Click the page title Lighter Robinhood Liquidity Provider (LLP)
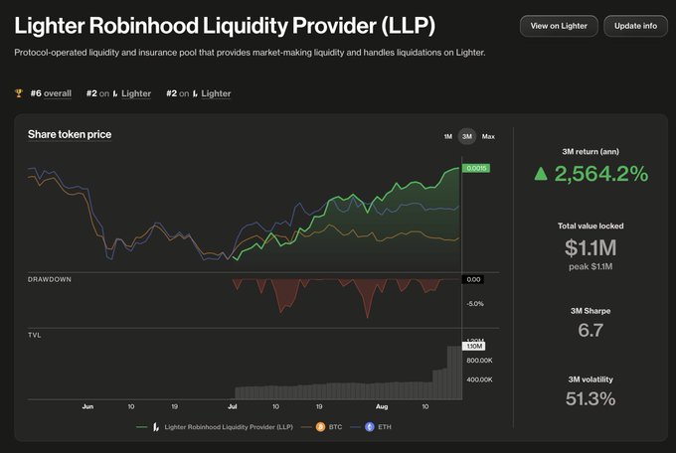 point(225,26)
